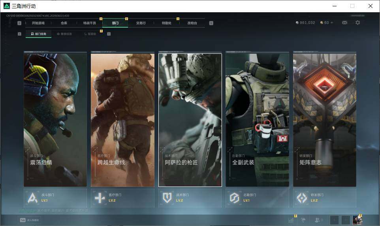
Task: Switch to the 仓库 tab
Action: pos(64,23)
